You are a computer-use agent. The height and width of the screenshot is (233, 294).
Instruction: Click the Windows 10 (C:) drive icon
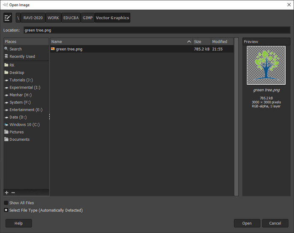(x=6, y=125)
